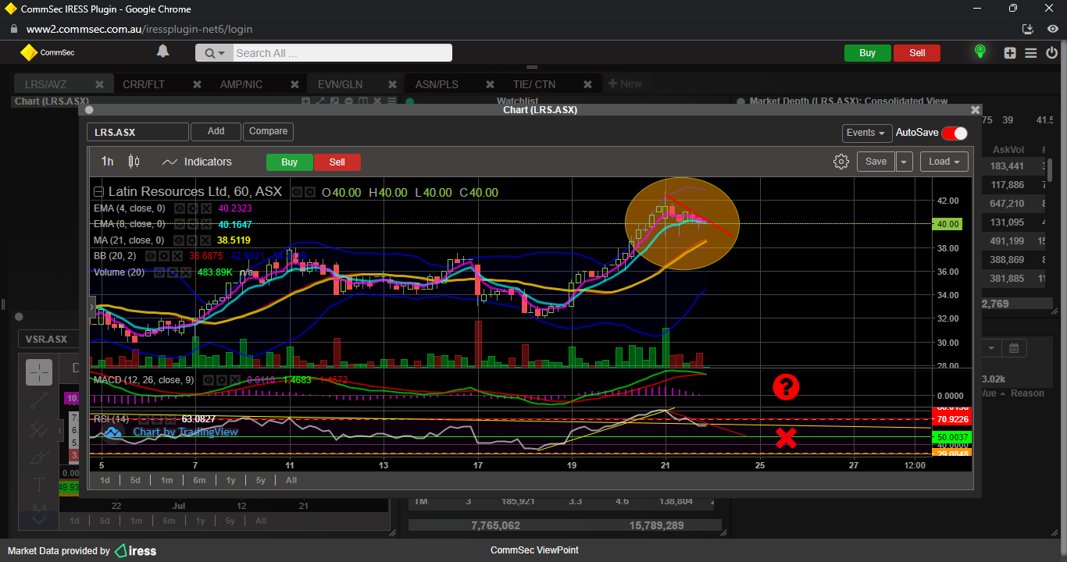Set chart range to 6m
Screen dimensions: 1067x562
[199, 480]
